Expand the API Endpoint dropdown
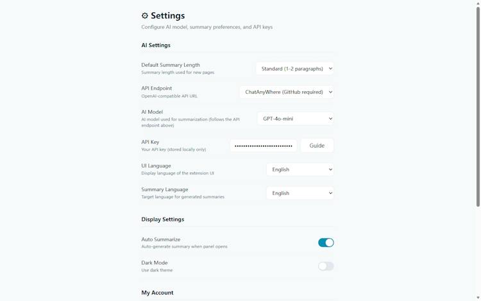Screen dimensions: 481x301 click(287, 92)
